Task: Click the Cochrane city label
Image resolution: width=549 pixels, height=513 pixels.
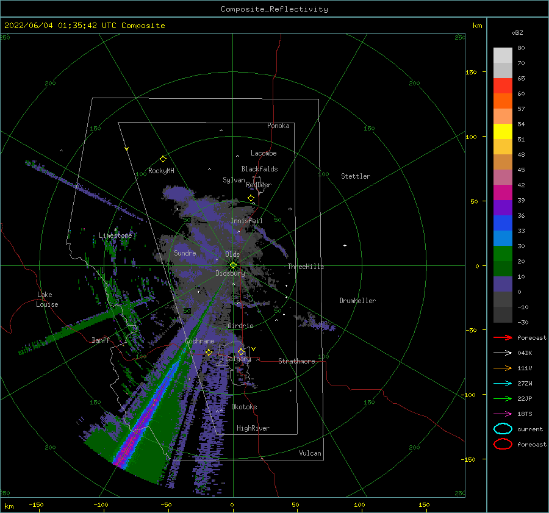Action: (199, 341)
